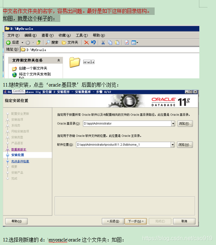Click the 配置安全更新 step text

(20, 113)
